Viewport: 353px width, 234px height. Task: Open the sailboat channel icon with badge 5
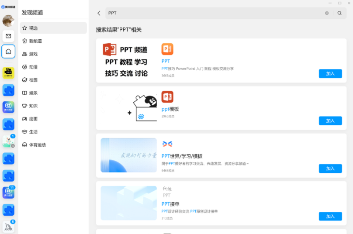click(x=8, y=227)
